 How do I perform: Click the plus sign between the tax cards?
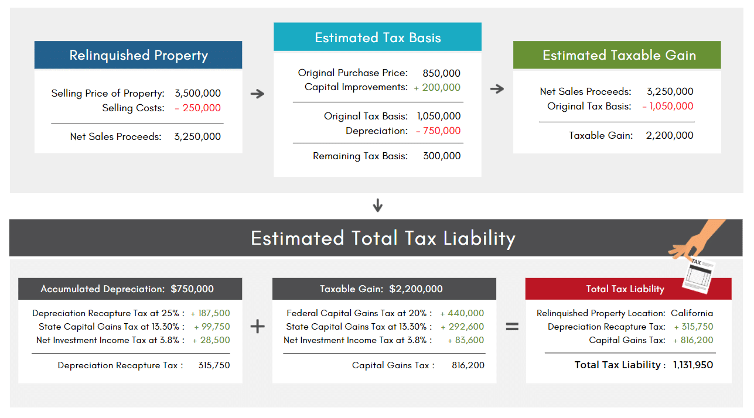coord(257,327)
